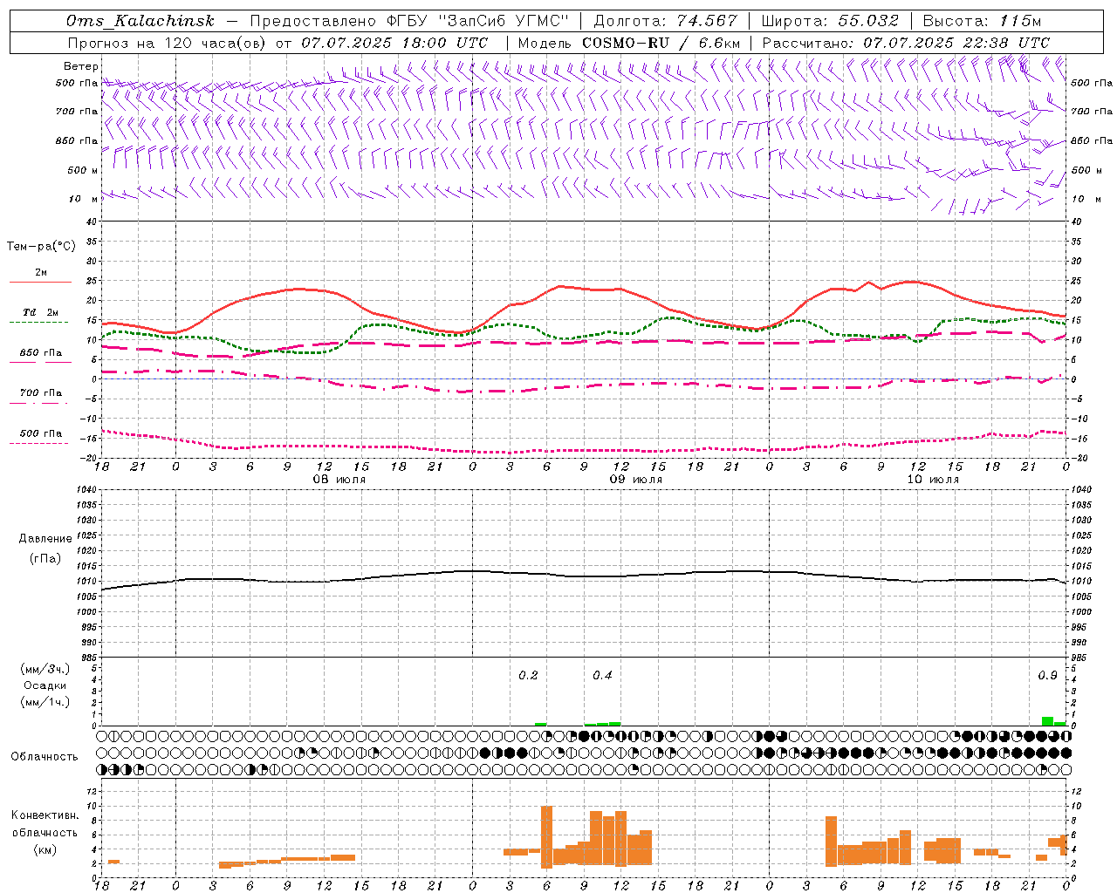The image size is (1117, 893).
Task: Select the "09 июля" date label
Action: [635, 480]
